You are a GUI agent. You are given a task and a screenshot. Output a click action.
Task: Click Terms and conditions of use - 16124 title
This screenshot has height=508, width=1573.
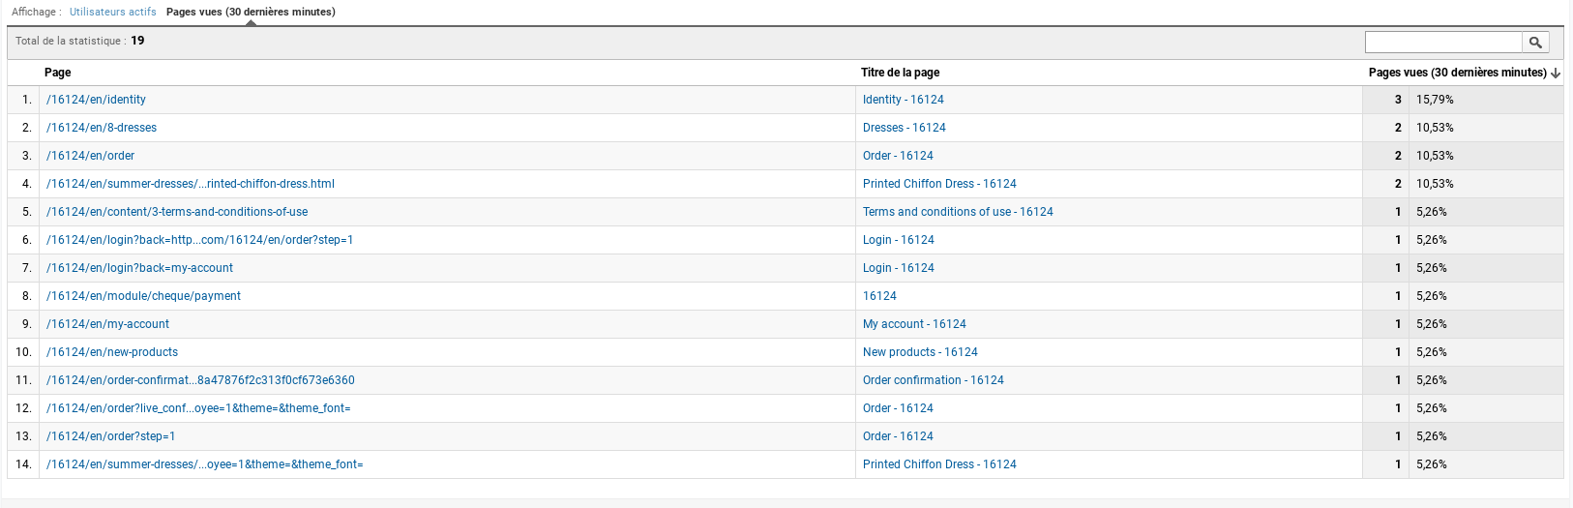pyautogui.click(x=958, y=212)
